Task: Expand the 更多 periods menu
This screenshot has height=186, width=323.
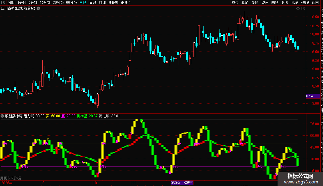Action: tap(126, 3)
